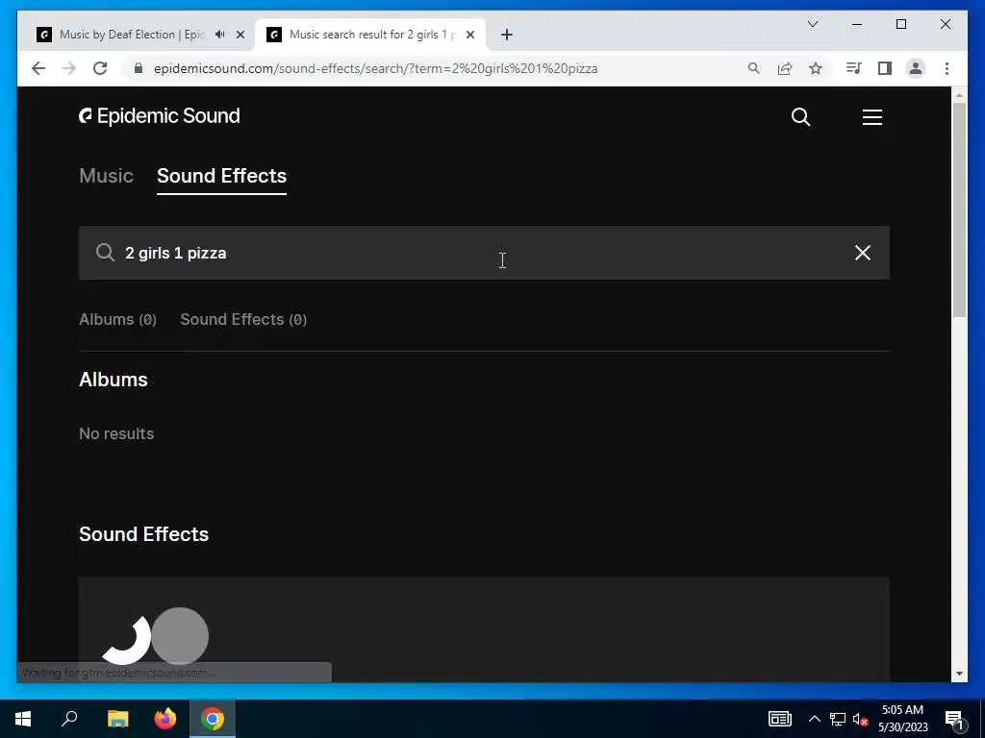This screenshot has height=738, width=985.
Task: Select the Sound Effects tab
Action: pos(222,176)
